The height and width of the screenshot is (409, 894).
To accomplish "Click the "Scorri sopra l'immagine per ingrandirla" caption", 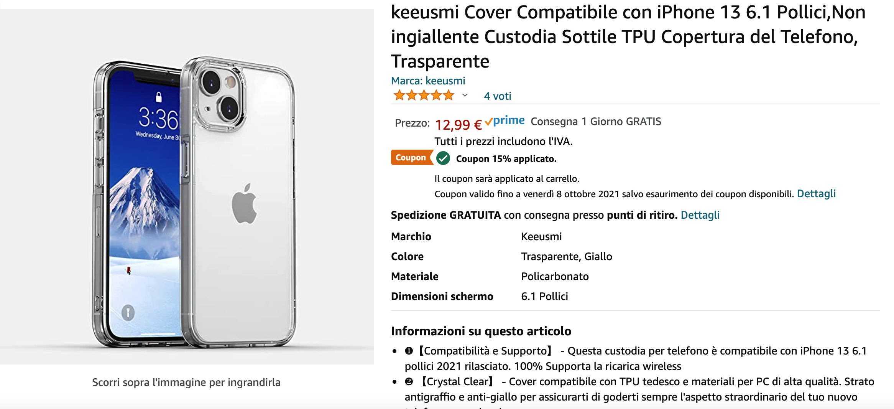I will pyautogui.click(x=186, y=382).
